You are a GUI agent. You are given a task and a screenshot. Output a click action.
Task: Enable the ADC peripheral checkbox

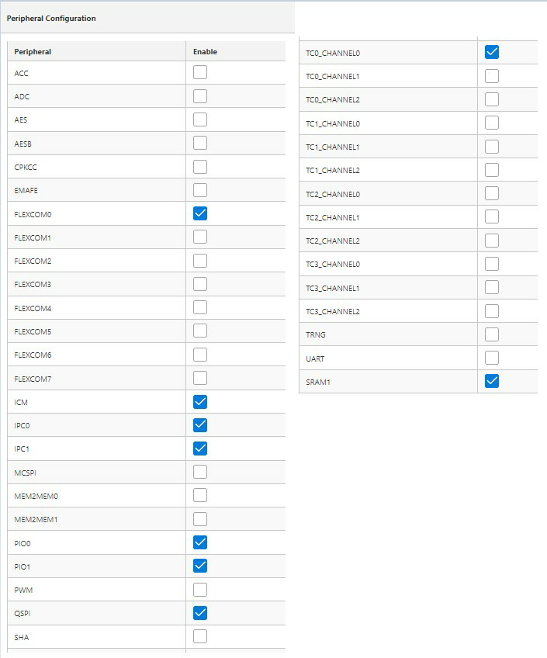click(200, 96)
